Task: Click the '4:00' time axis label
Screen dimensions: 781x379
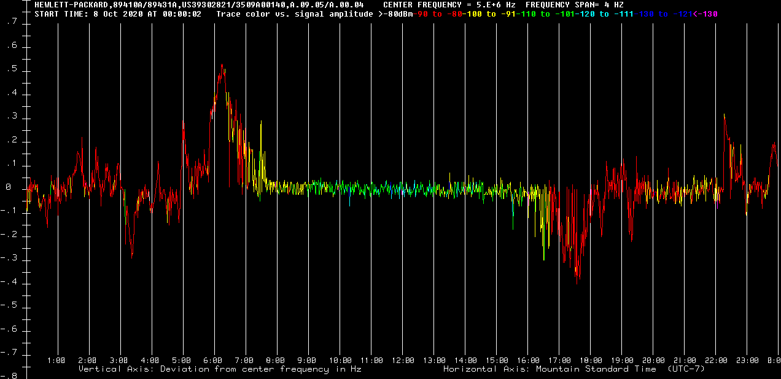Action: pyautogui.click(x=150, y=361)
